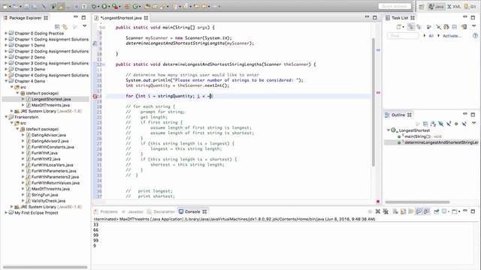481x270 pixels.
Task: Click the All filter link in Task List
Action: tap(431, 36)
